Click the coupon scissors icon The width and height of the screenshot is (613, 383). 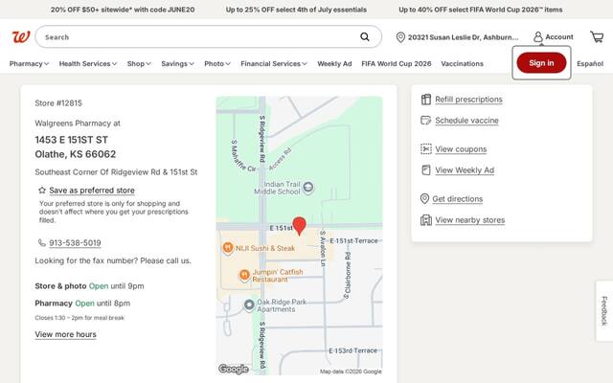coord(425,149)
